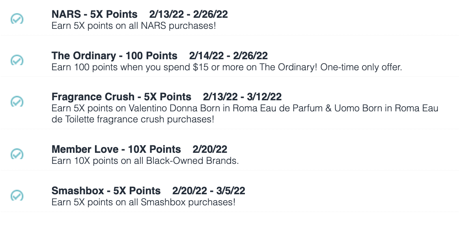Open the NARS - 5X Points title
Viewport: 459px width, 229px height.
(94, 14)
